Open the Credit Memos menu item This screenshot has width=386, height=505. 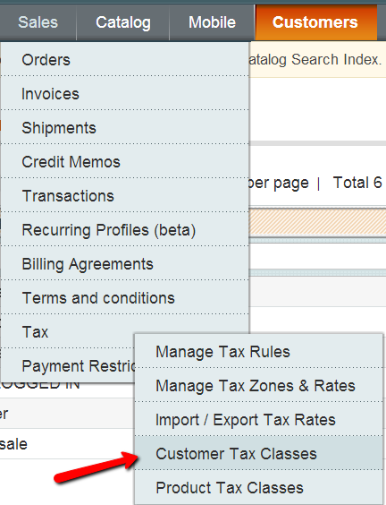pos(125,162)
